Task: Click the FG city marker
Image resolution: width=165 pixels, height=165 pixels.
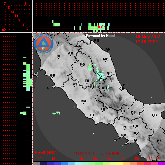Action: pyautogui.click(x=153, y=117)
